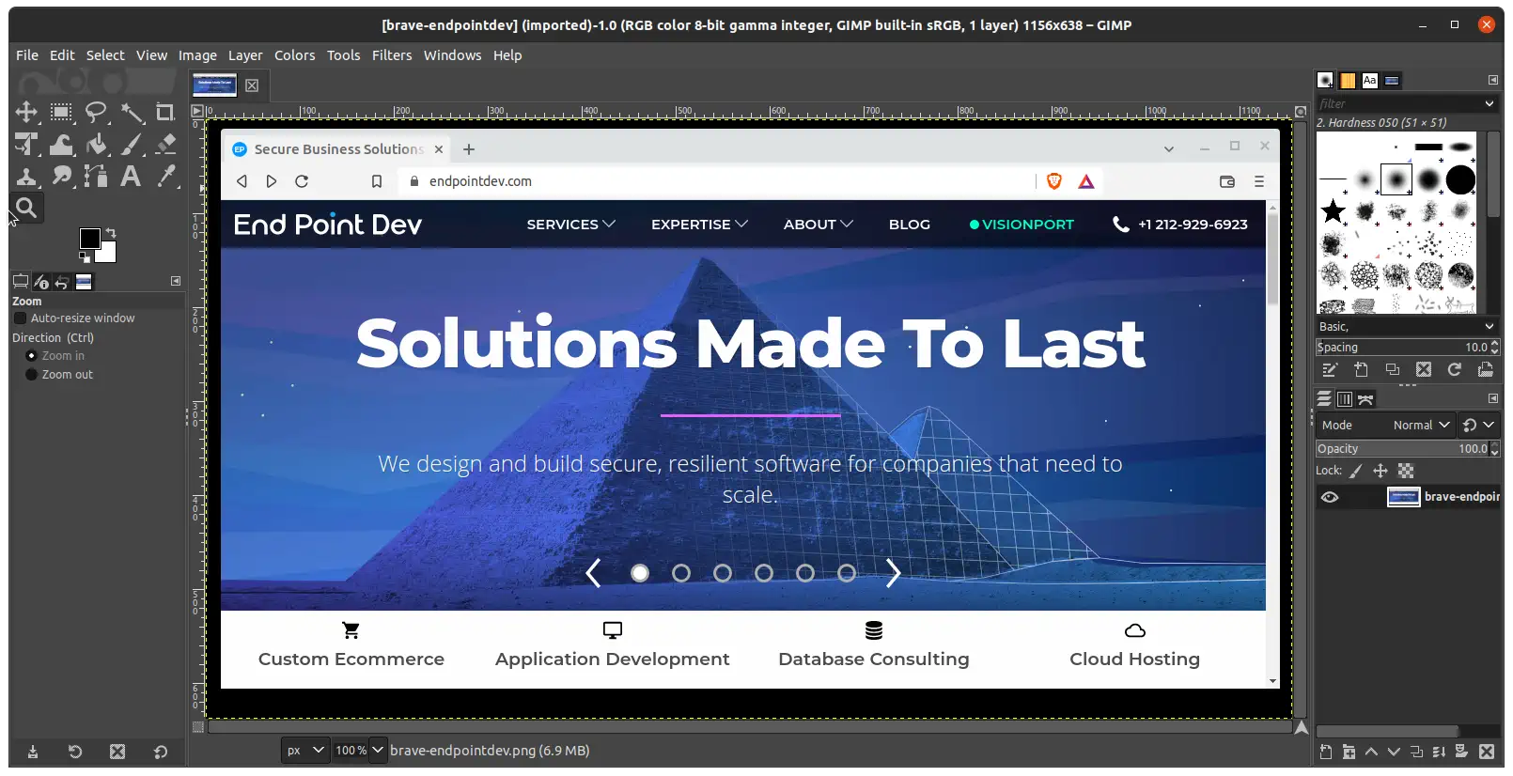Open the Image menu
Screen dimensions: 1513x776
tap(197, 55)
